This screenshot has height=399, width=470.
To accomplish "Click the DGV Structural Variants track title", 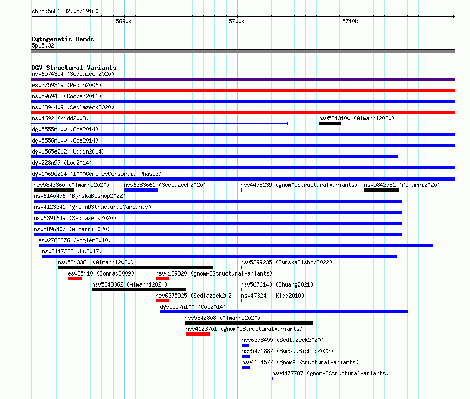I will pyautogui.click(x=74, y=68).
